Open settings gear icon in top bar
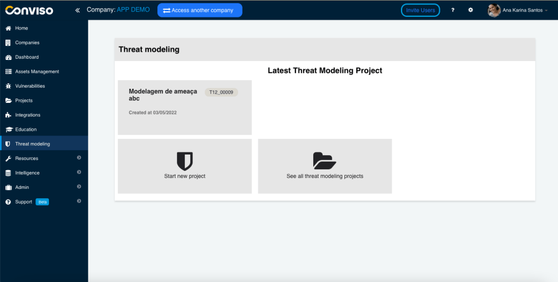The width and height of the screenshot is (558, 282). 470,10
